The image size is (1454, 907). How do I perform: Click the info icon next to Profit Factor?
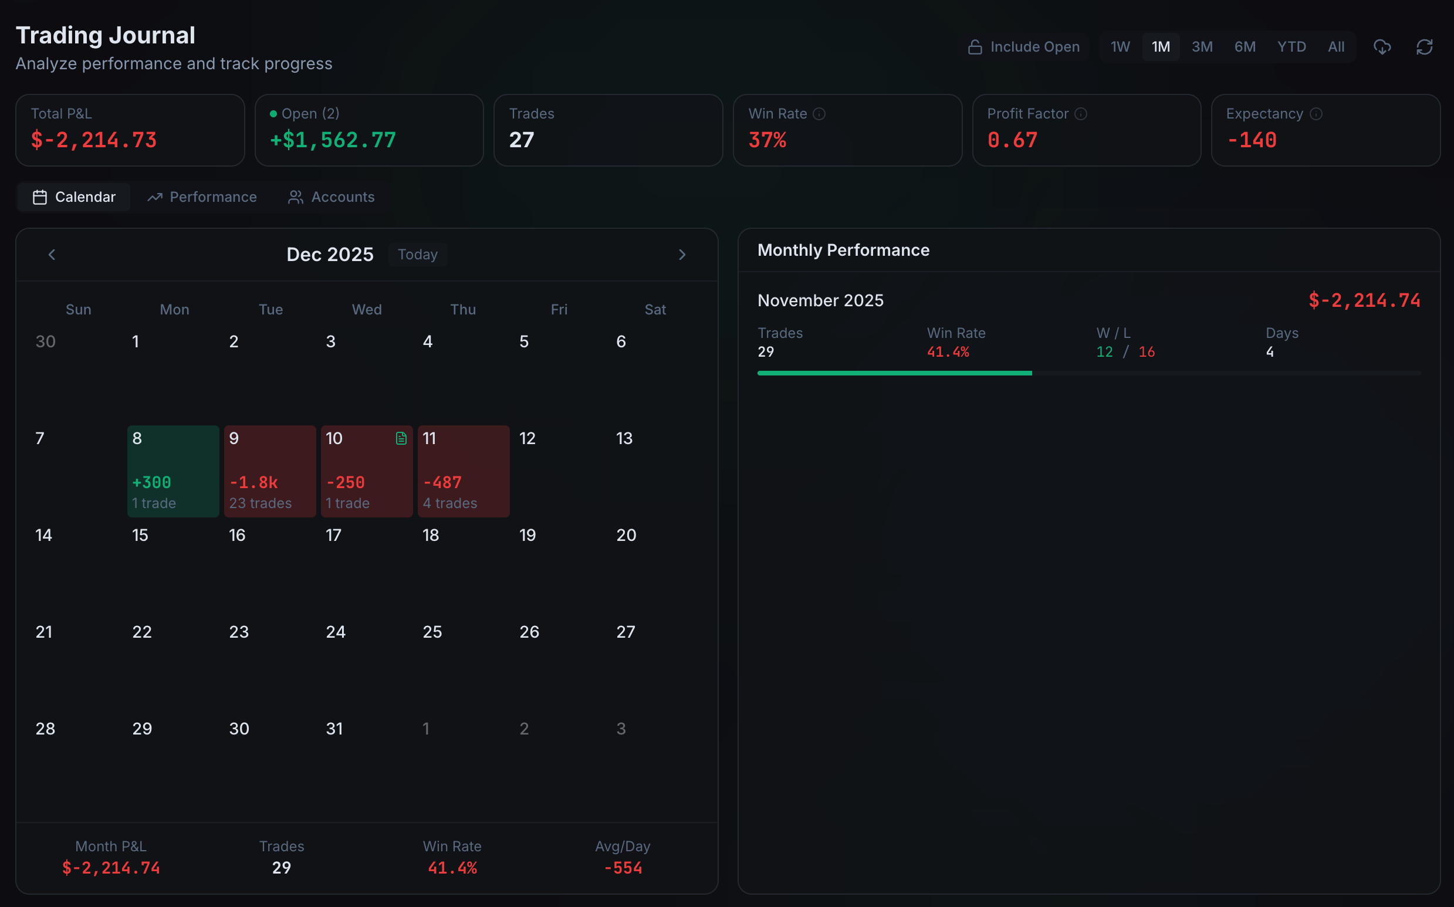(1081, 113)
